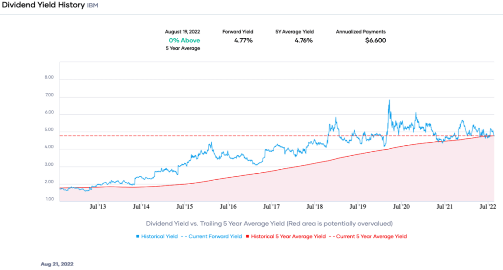503x270 pixels.
Task: Click the 5 Year Average label under 0% Above
Action: pyautogui.click(x=183, y=49)
